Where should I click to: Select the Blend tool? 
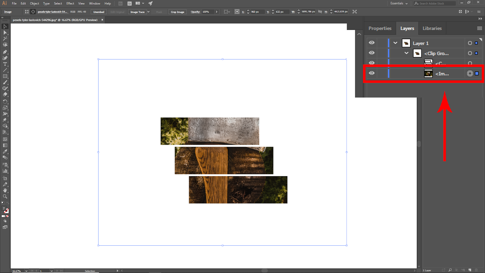click(x=5, y=157)
